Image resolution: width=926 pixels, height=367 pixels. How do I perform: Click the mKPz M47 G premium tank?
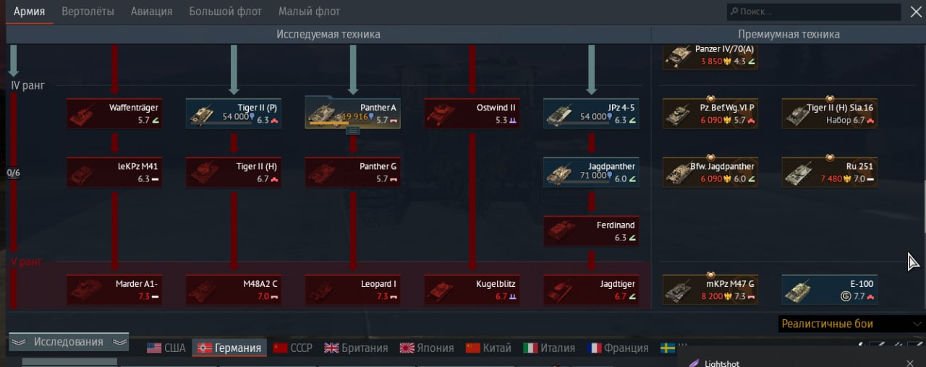click(710, 289)
